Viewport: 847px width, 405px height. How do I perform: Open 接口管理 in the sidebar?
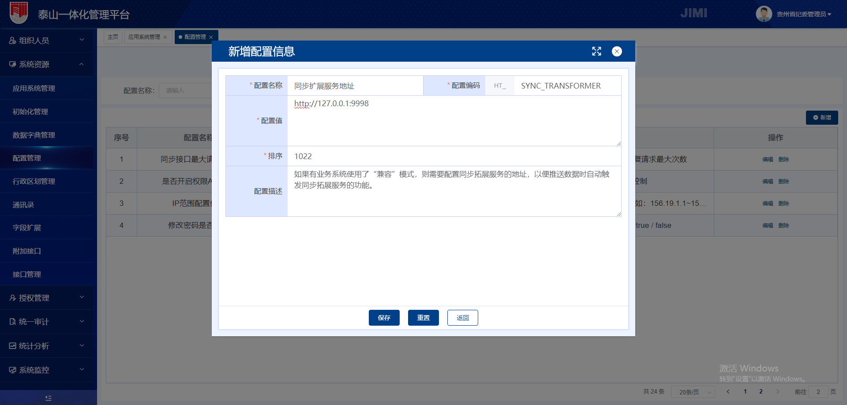(x=27, y=274)
